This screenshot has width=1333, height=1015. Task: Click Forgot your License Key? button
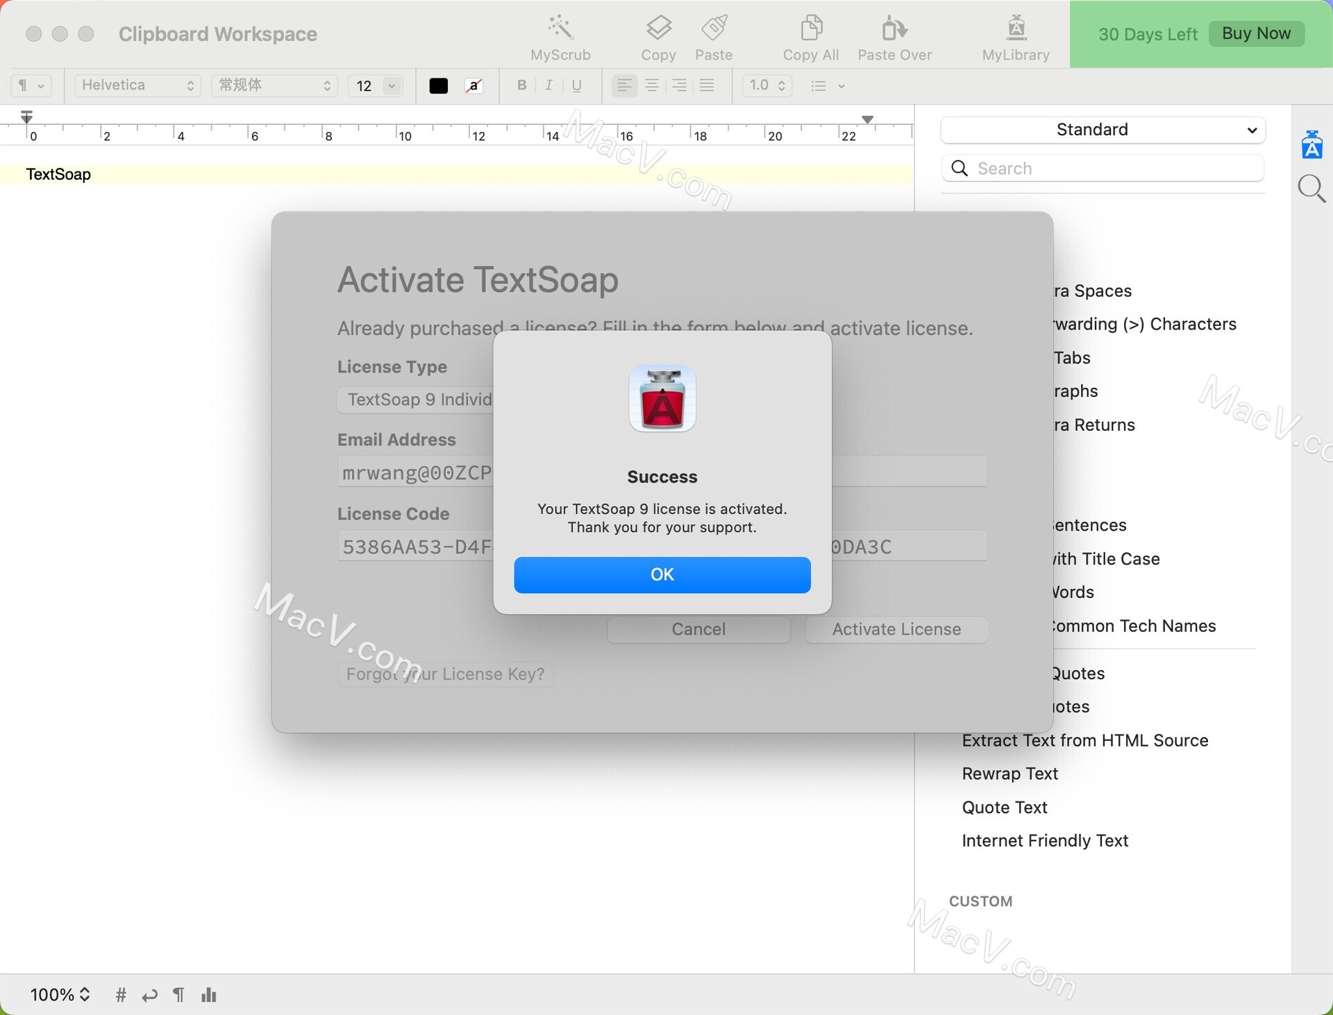445,674
